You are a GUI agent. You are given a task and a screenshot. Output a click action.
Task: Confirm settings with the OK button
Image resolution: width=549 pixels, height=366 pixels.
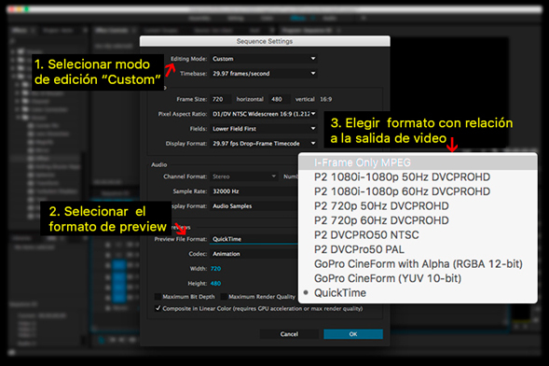[353, 334]
